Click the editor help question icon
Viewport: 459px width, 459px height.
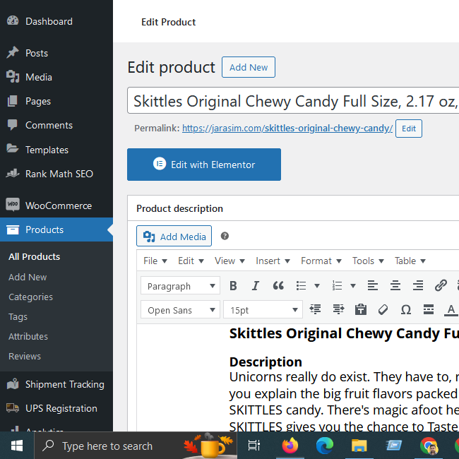tap(225, 236)
